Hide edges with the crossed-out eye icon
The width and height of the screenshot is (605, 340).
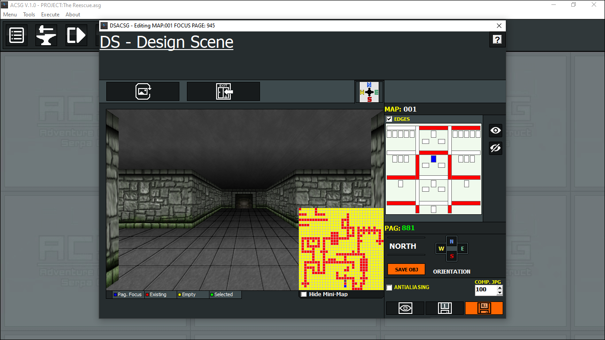click(x=496, y=148)
